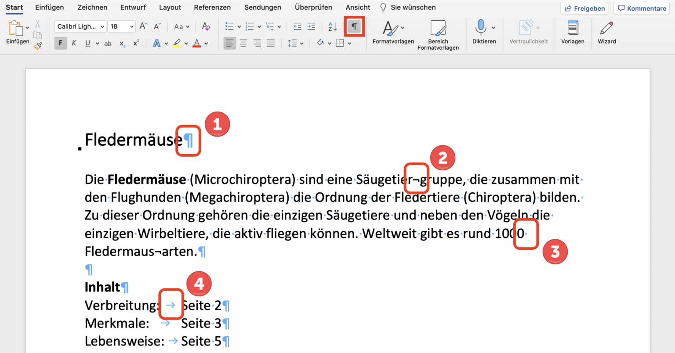675x353 pixels.
Task: Enable Blocksatz alignment
Action: click(x=271, y=43)
